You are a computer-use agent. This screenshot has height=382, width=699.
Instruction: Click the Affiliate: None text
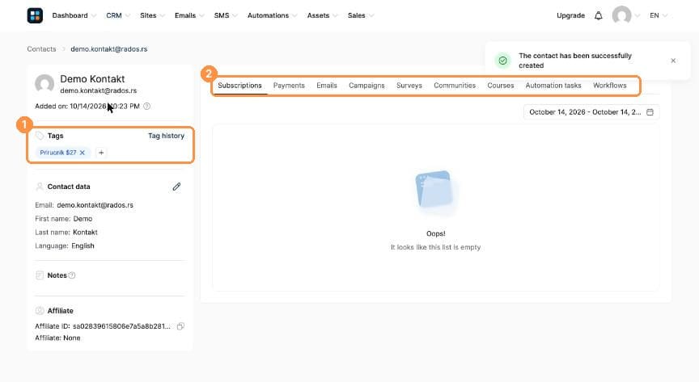click(x=58, y=338)
